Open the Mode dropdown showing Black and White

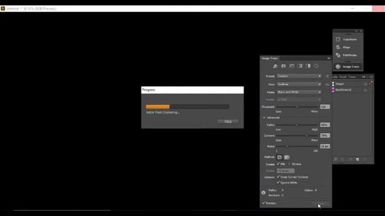tap(299, 92)
